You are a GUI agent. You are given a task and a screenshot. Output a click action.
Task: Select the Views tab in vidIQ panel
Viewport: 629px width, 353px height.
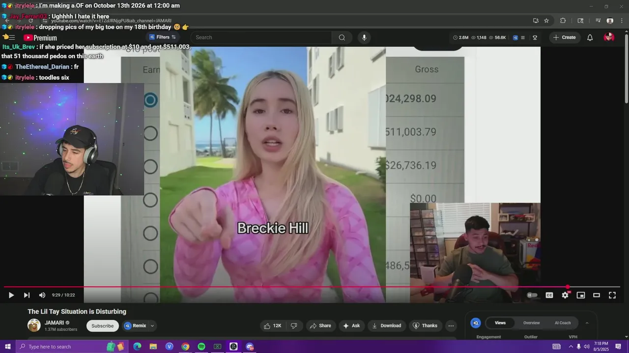500,323
